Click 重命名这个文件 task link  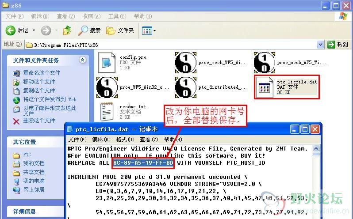pos(42,73)
